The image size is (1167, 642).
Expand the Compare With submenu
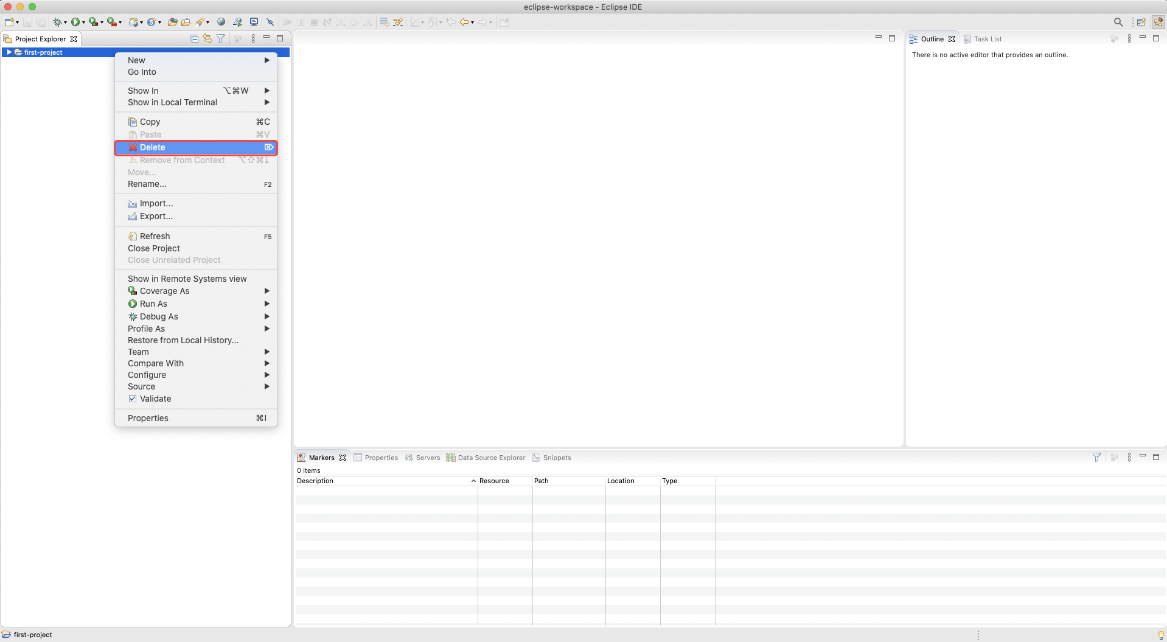[x=196, y=363]
